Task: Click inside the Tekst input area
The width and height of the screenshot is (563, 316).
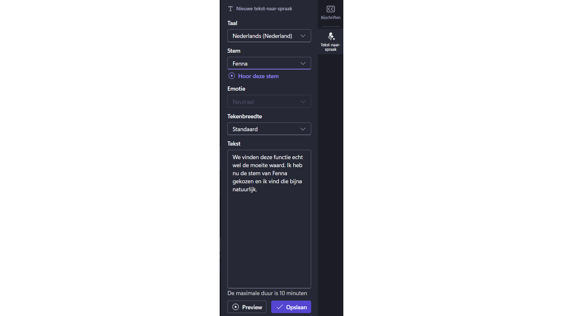Action: [x=269, y=231]
